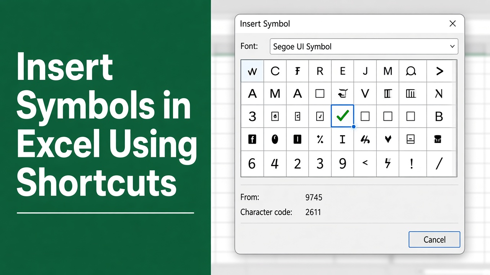Click the Font label
This screenshot has height=275, width=490.
coord(249,46)
